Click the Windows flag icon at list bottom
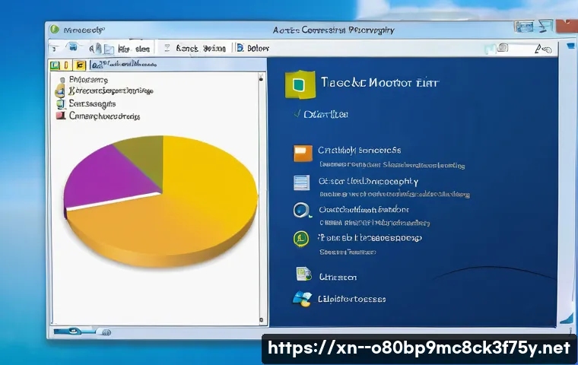Image resolution: width=578 pixels, height=365 pixels. pyautogui.click(x=302, y=299)
